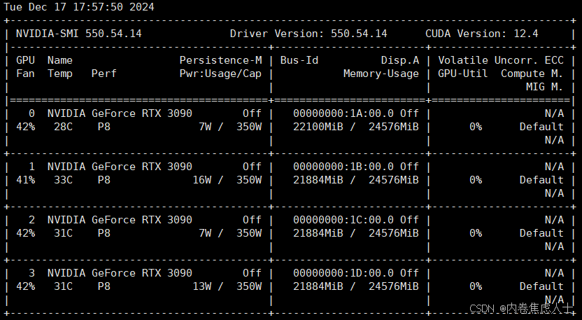Viewport: 582px width, 320px height.
Task: Select GPU 2 compute mode Default
Action: click(541, 233)
